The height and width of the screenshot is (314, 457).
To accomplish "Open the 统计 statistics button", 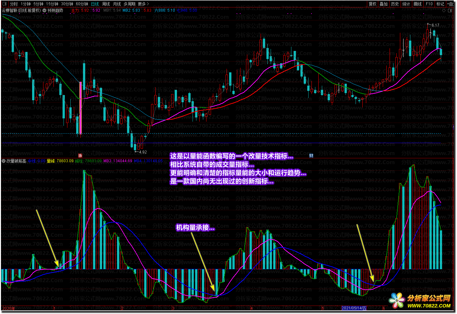I will [x=406, y=4].
